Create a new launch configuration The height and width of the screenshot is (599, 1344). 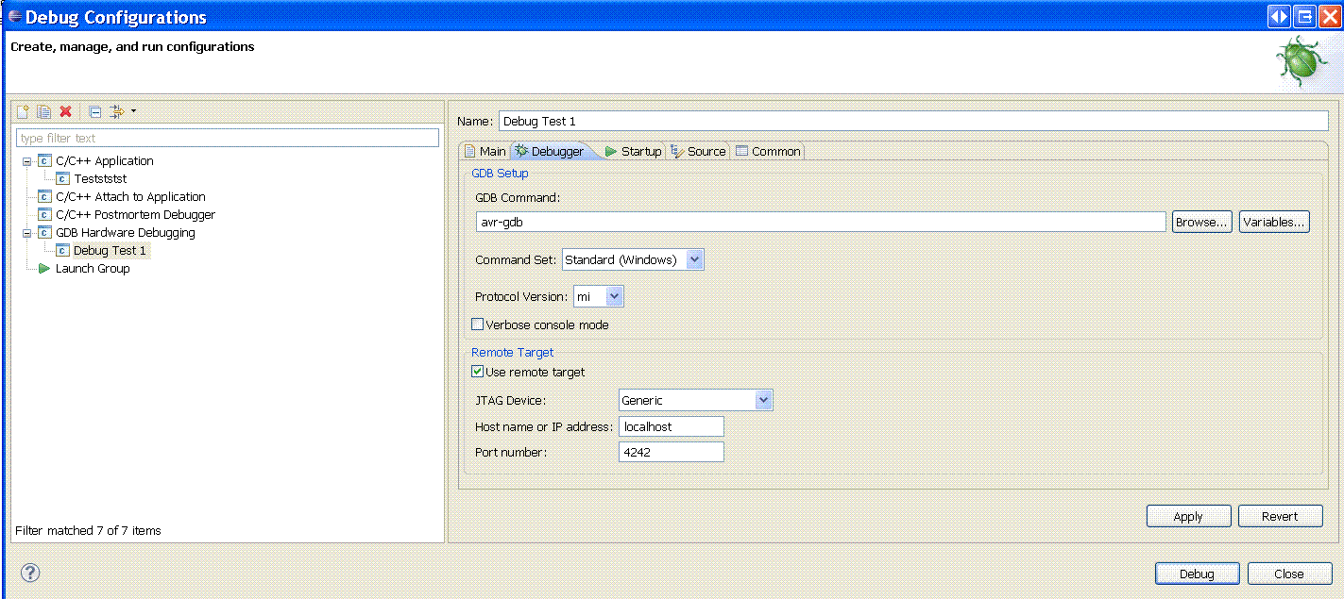point(24,111)
